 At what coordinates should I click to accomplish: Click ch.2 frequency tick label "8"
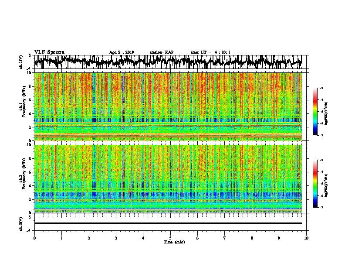[x=30, y=159]
